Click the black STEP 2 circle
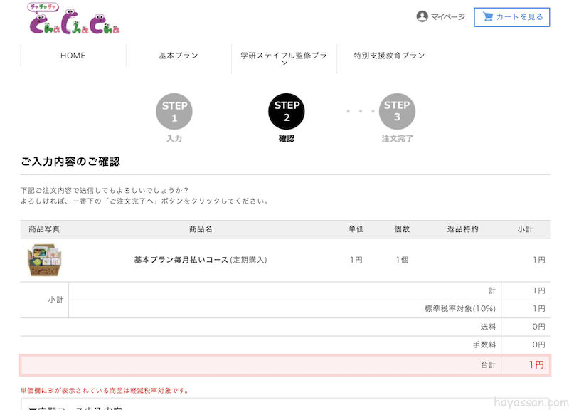Screen dimensions: 569x410 287,111
